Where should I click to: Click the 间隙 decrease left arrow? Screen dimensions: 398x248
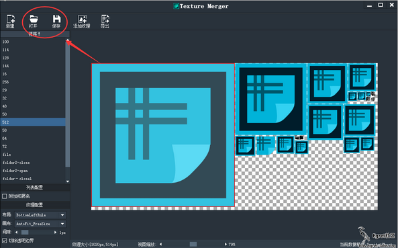click(17, 233)
